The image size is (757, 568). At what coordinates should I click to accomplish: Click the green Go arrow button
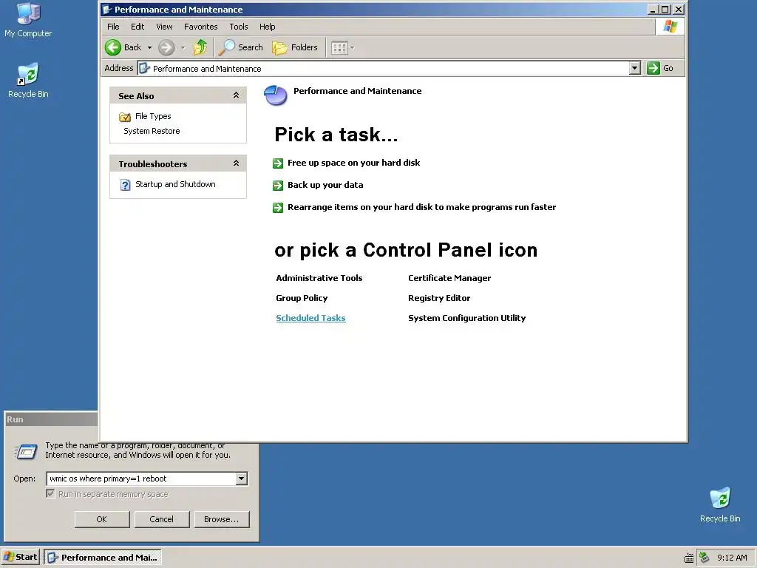[x=654, y=68]
